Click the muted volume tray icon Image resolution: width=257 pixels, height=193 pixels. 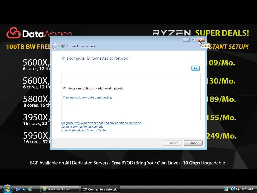tap(238, 189)
